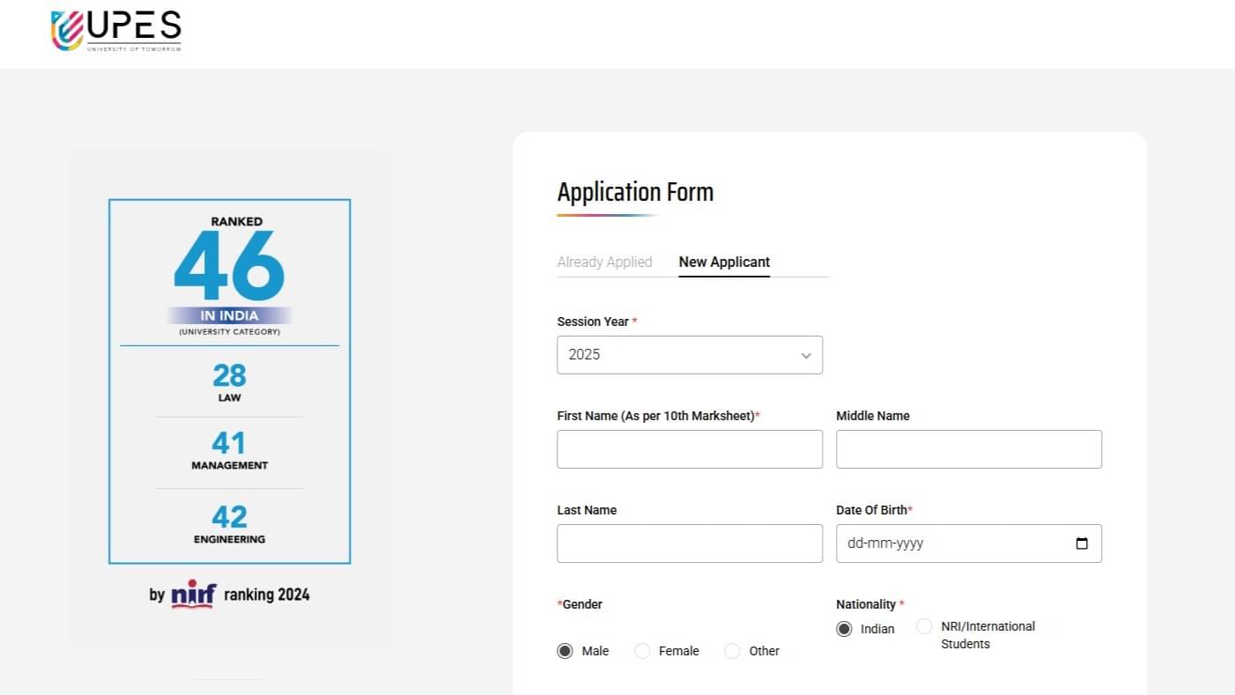Click the 41 Management ranking

coord(229,449)
